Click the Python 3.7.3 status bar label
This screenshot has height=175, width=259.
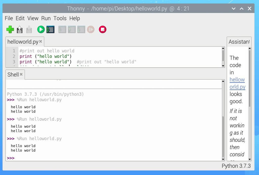click(x=236, y=166)
